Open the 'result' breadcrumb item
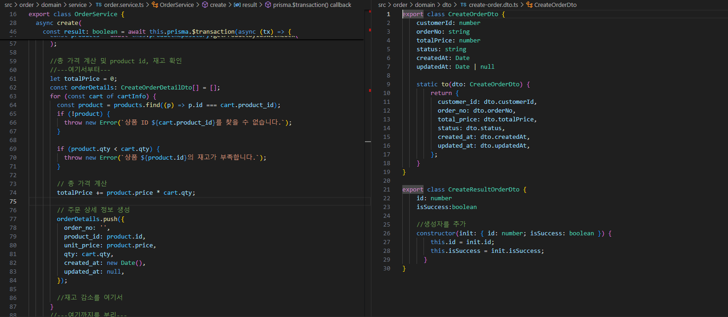The width and height of the screenshot is (728, 317). click(250, 5)
